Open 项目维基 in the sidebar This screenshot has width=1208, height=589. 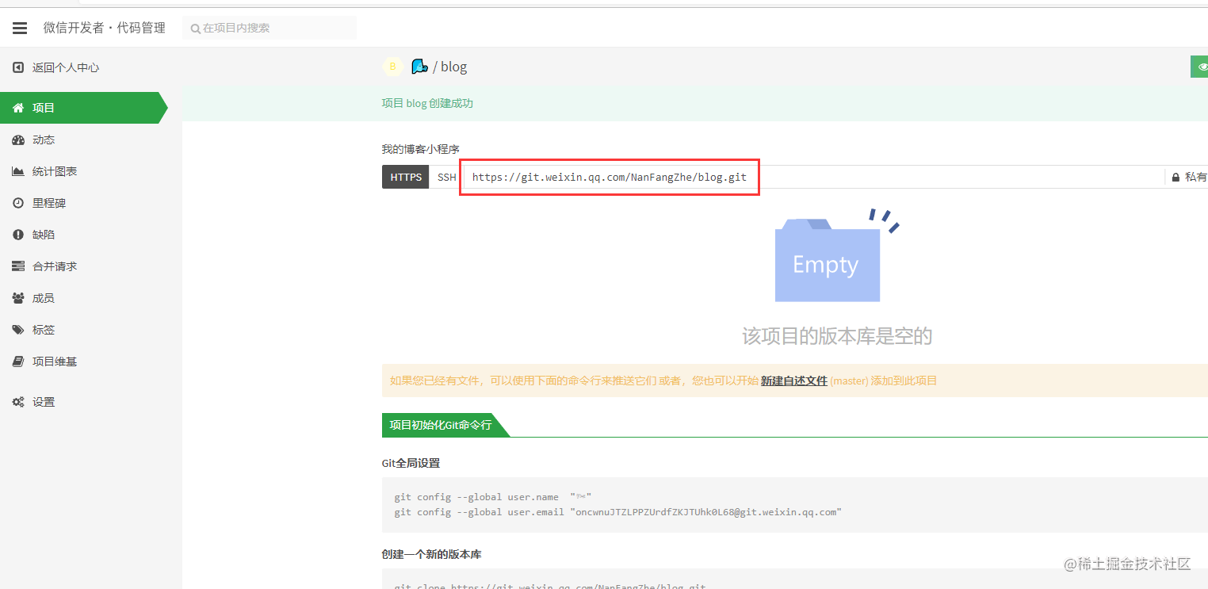55,361
